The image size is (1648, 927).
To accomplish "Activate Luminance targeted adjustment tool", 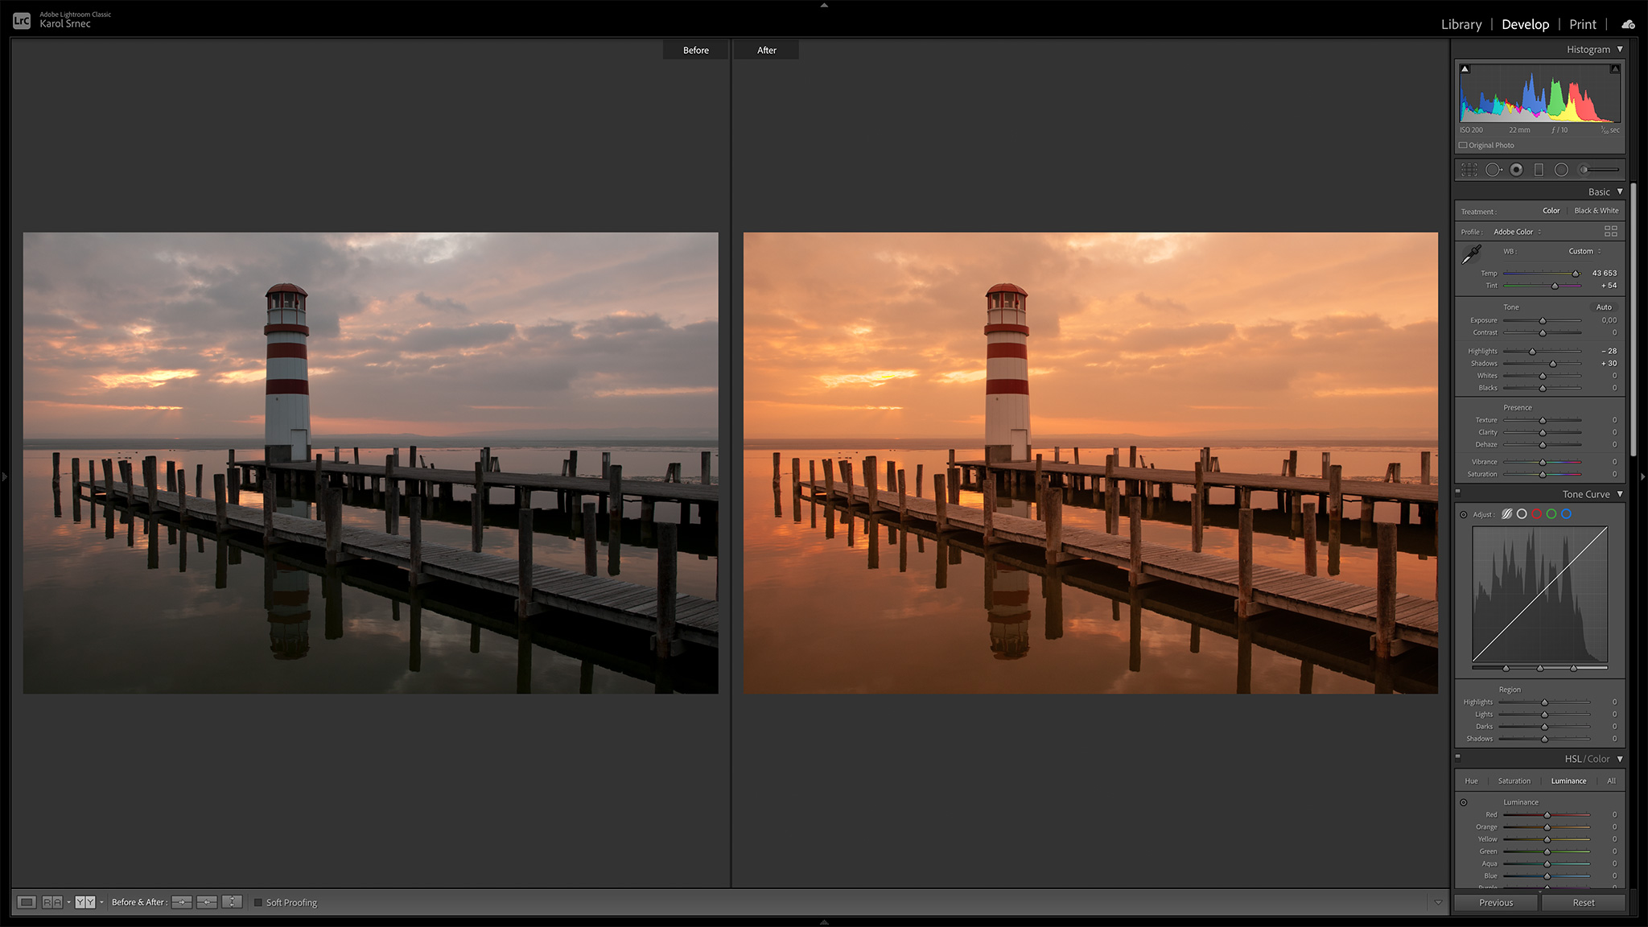I will click(x=1464, y=802).
